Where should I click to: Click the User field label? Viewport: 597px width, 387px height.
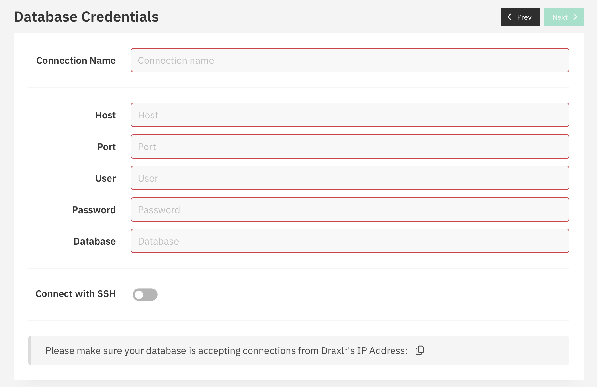[105, 178]
